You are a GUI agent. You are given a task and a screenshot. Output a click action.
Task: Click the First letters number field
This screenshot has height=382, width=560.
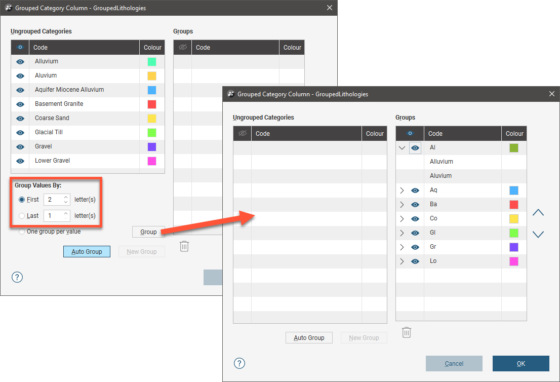(x=53, y=200)
